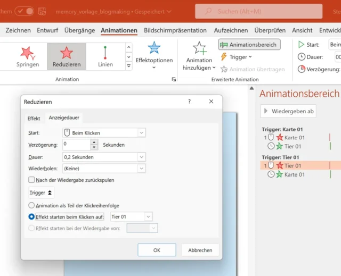Choose the Linien motion path animation
The height and width of the screenshot is (276, 341).
coord(105,56)
